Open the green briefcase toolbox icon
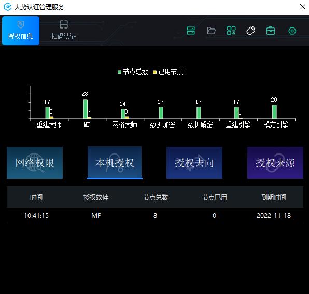 pyautogui.click(x=271, y=31)
